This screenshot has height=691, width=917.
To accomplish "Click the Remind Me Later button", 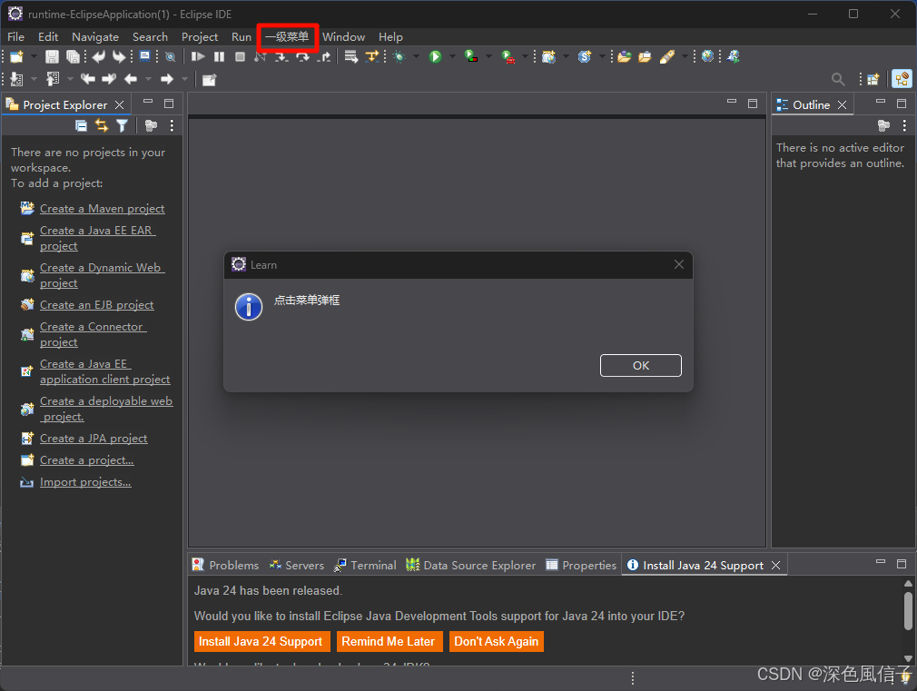I will coord(389,641).
